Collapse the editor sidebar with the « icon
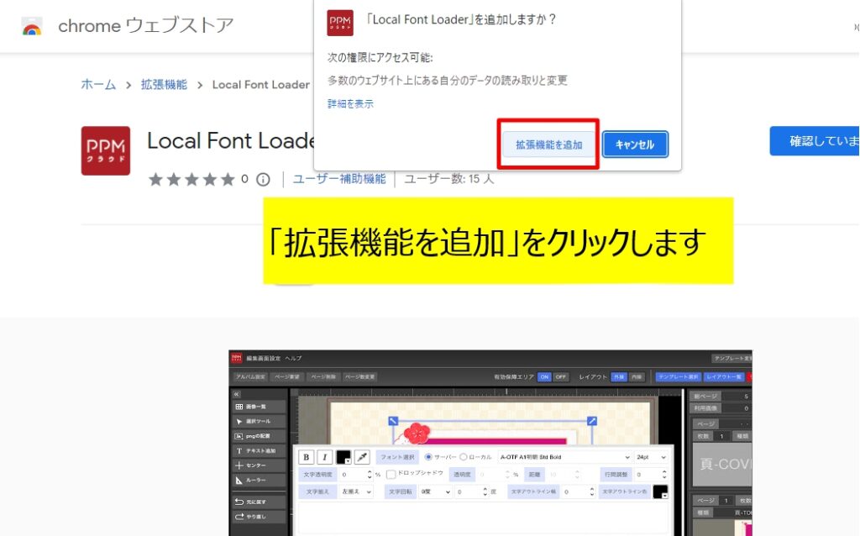Image resolution: width=860 pixels, height=536 pixels. point(237,394)
